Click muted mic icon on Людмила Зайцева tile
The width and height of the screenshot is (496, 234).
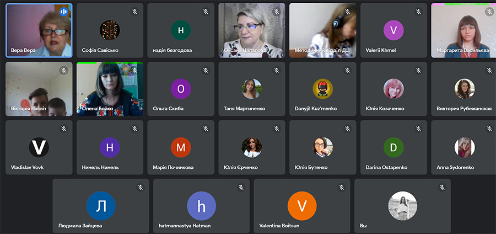141,187
